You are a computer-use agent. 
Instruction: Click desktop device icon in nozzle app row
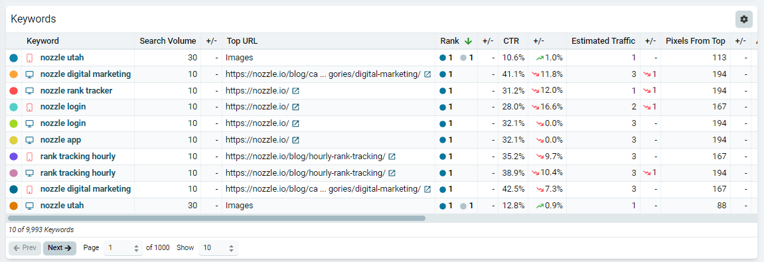click(x=29, y=140)
